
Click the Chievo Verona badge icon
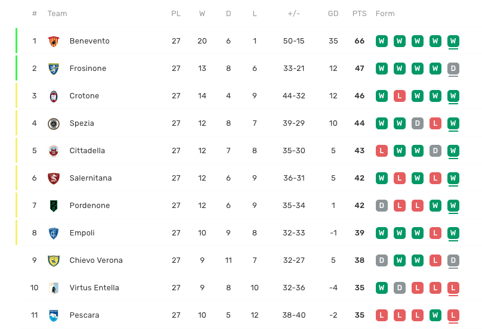pos(54,260)
